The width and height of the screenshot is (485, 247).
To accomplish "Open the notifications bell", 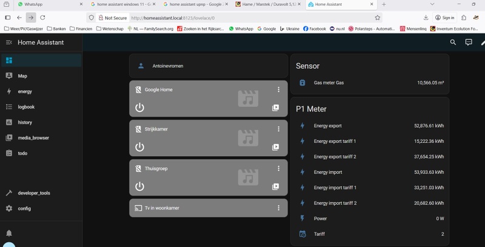I will [x=9, y=233].
